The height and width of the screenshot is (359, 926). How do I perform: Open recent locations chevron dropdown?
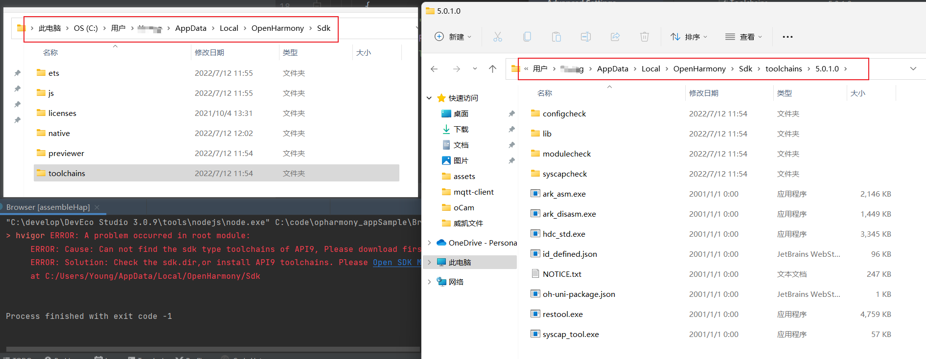pos(475,69)
